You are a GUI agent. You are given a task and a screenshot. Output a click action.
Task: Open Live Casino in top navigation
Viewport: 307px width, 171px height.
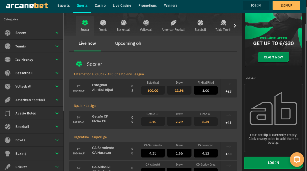(122, 5)
